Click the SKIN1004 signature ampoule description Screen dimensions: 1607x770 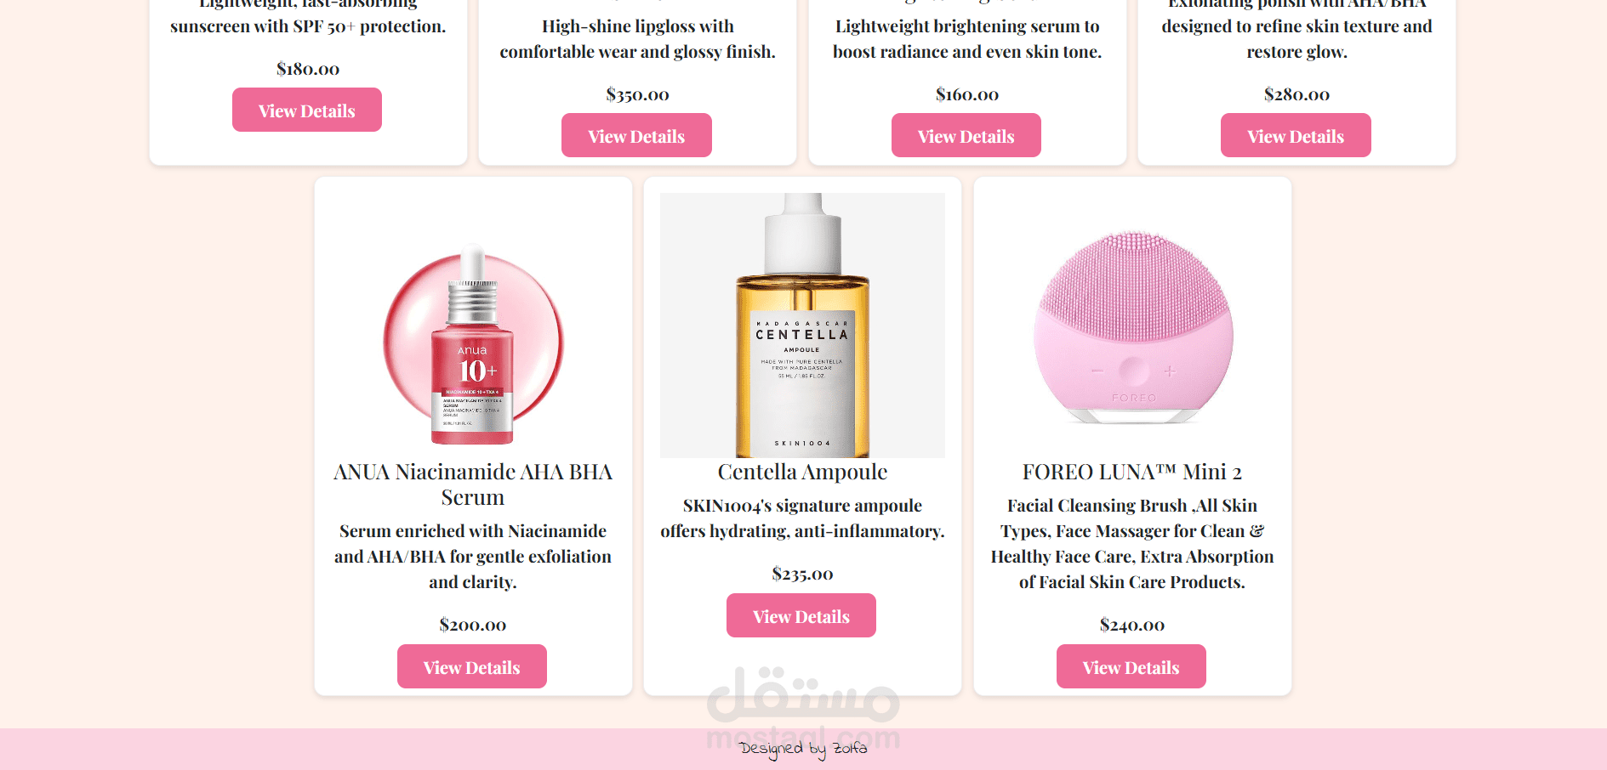[x=802, y=518]
